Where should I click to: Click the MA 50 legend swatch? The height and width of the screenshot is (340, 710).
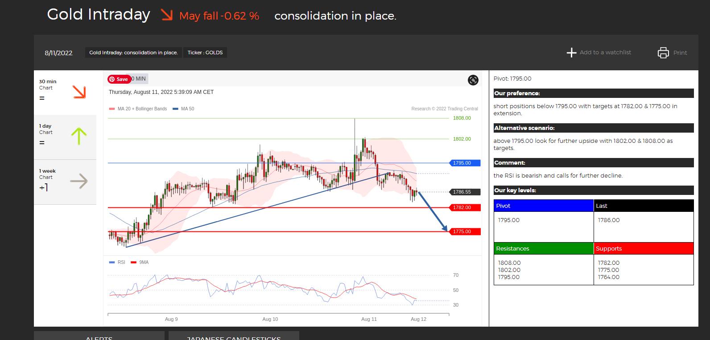point(175,109)
